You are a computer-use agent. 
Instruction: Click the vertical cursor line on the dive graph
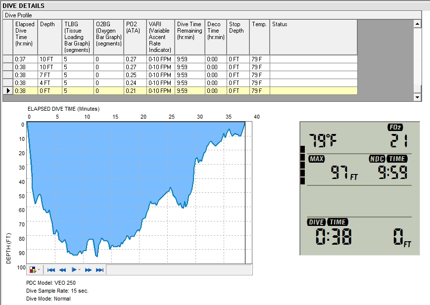pyautogui.click(x=245, y=192)
